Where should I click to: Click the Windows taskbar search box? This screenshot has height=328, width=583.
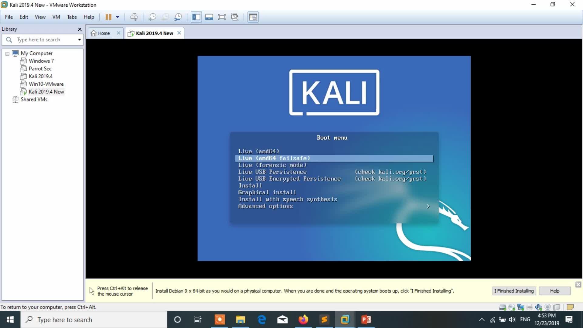pyautogui.click(x=94, y=319)
